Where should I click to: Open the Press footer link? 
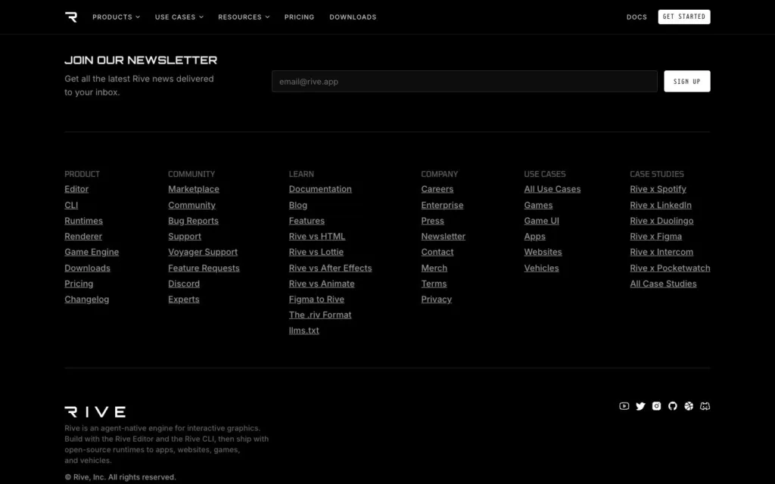point(432,221)
